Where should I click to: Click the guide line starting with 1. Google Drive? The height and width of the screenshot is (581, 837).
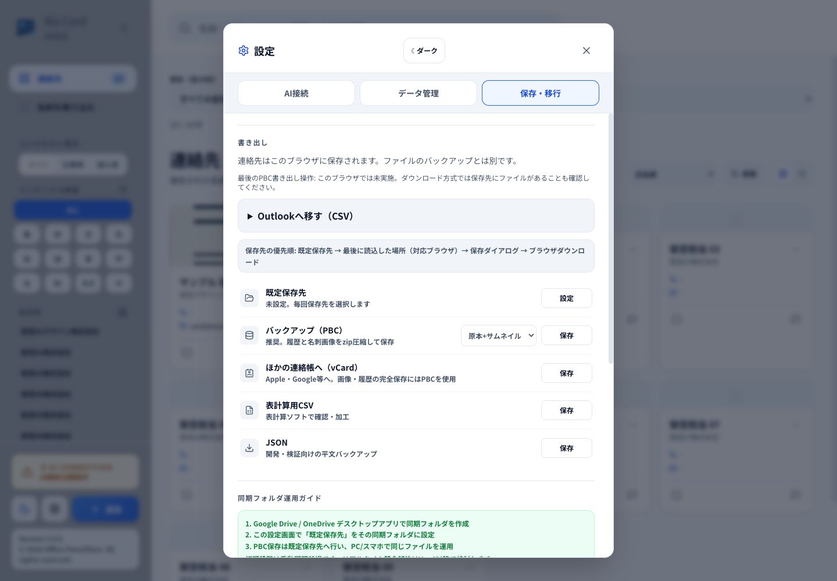click(357, 523)
